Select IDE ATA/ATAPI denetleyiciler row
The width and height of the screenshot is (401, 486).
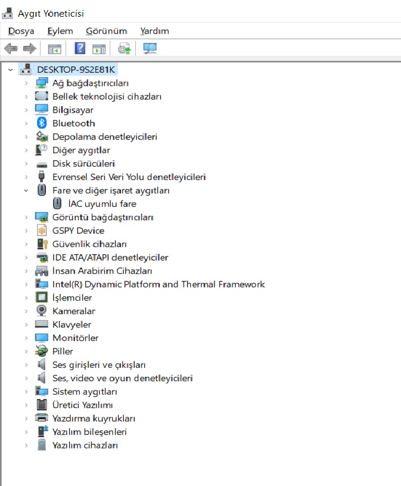pos(110,257)
